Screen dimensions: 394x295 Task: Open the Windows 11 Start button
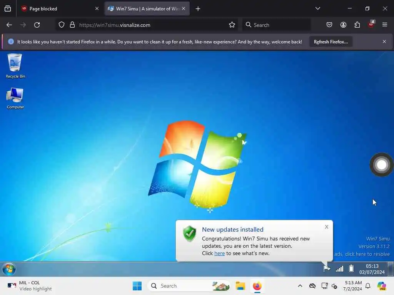(x=137, y=286)
